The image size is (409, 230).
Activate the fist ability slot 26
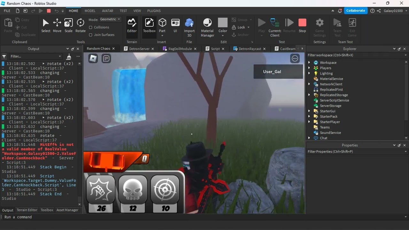tap(101, 194)
